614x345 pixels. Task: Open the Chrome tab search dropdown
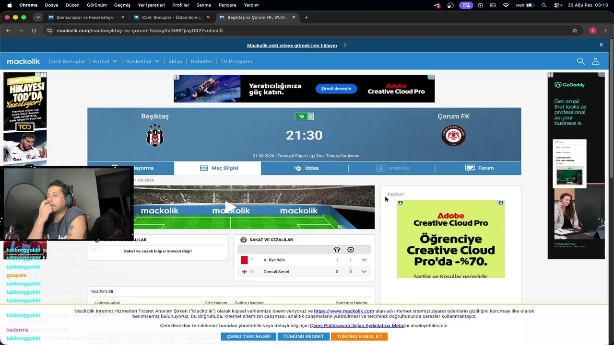pos(38,17)
